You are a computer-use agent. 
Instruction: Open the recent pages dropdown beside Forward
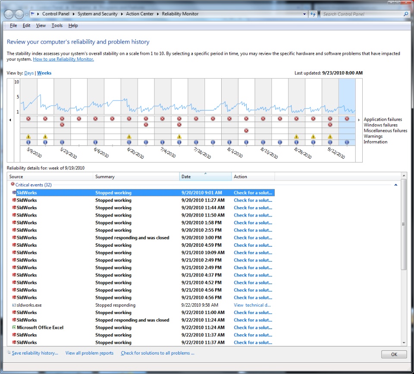tap(26, 14)
